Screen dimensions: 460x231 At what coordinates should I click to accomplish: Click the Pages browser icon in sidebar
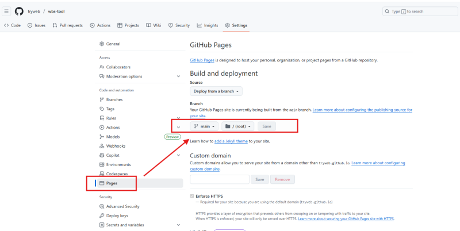coord(102,183)
